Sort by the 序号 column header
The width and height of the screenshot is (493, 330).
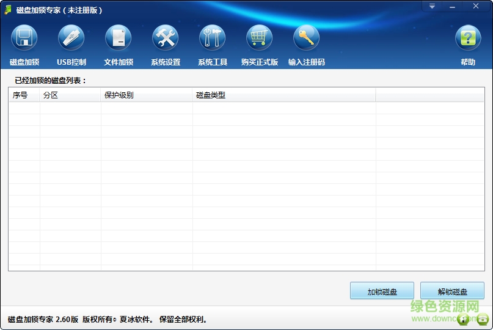point(24,95)
